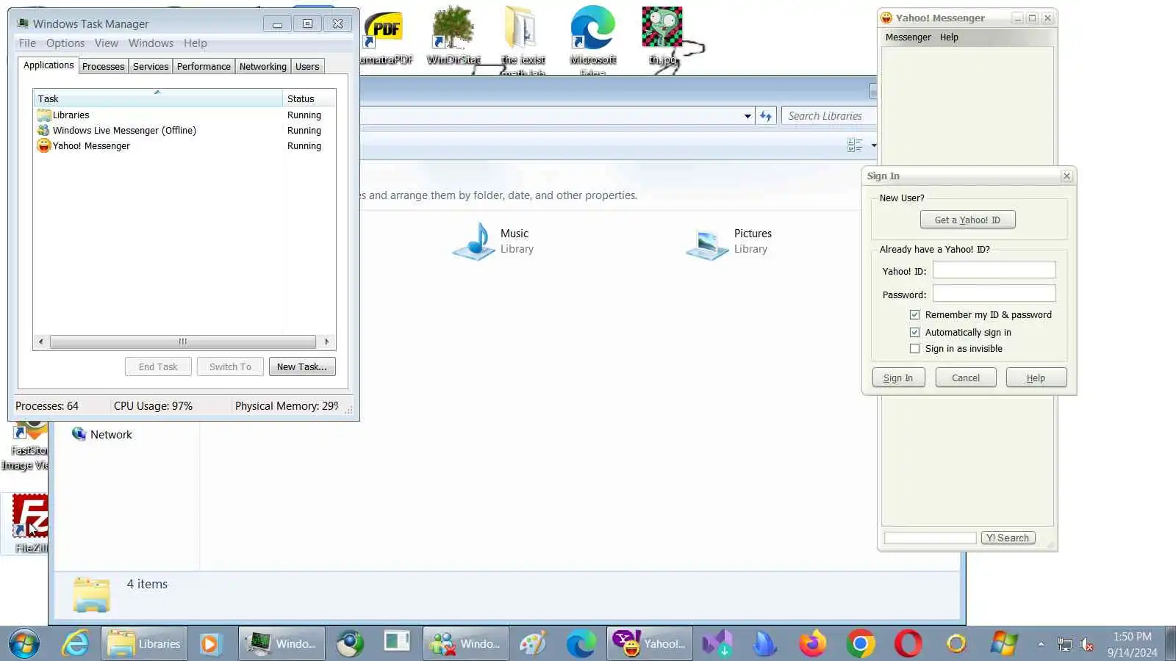1176x661 pixels.
Task: Open Windows Live Messenger taskbar button
Action: point(465,644)
